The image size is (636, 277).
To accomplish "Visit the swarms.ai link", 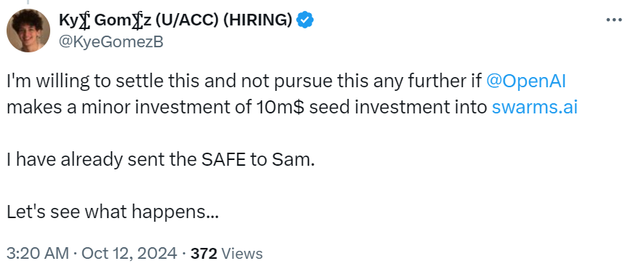I will pyautogui.click(x=534, y=108).
